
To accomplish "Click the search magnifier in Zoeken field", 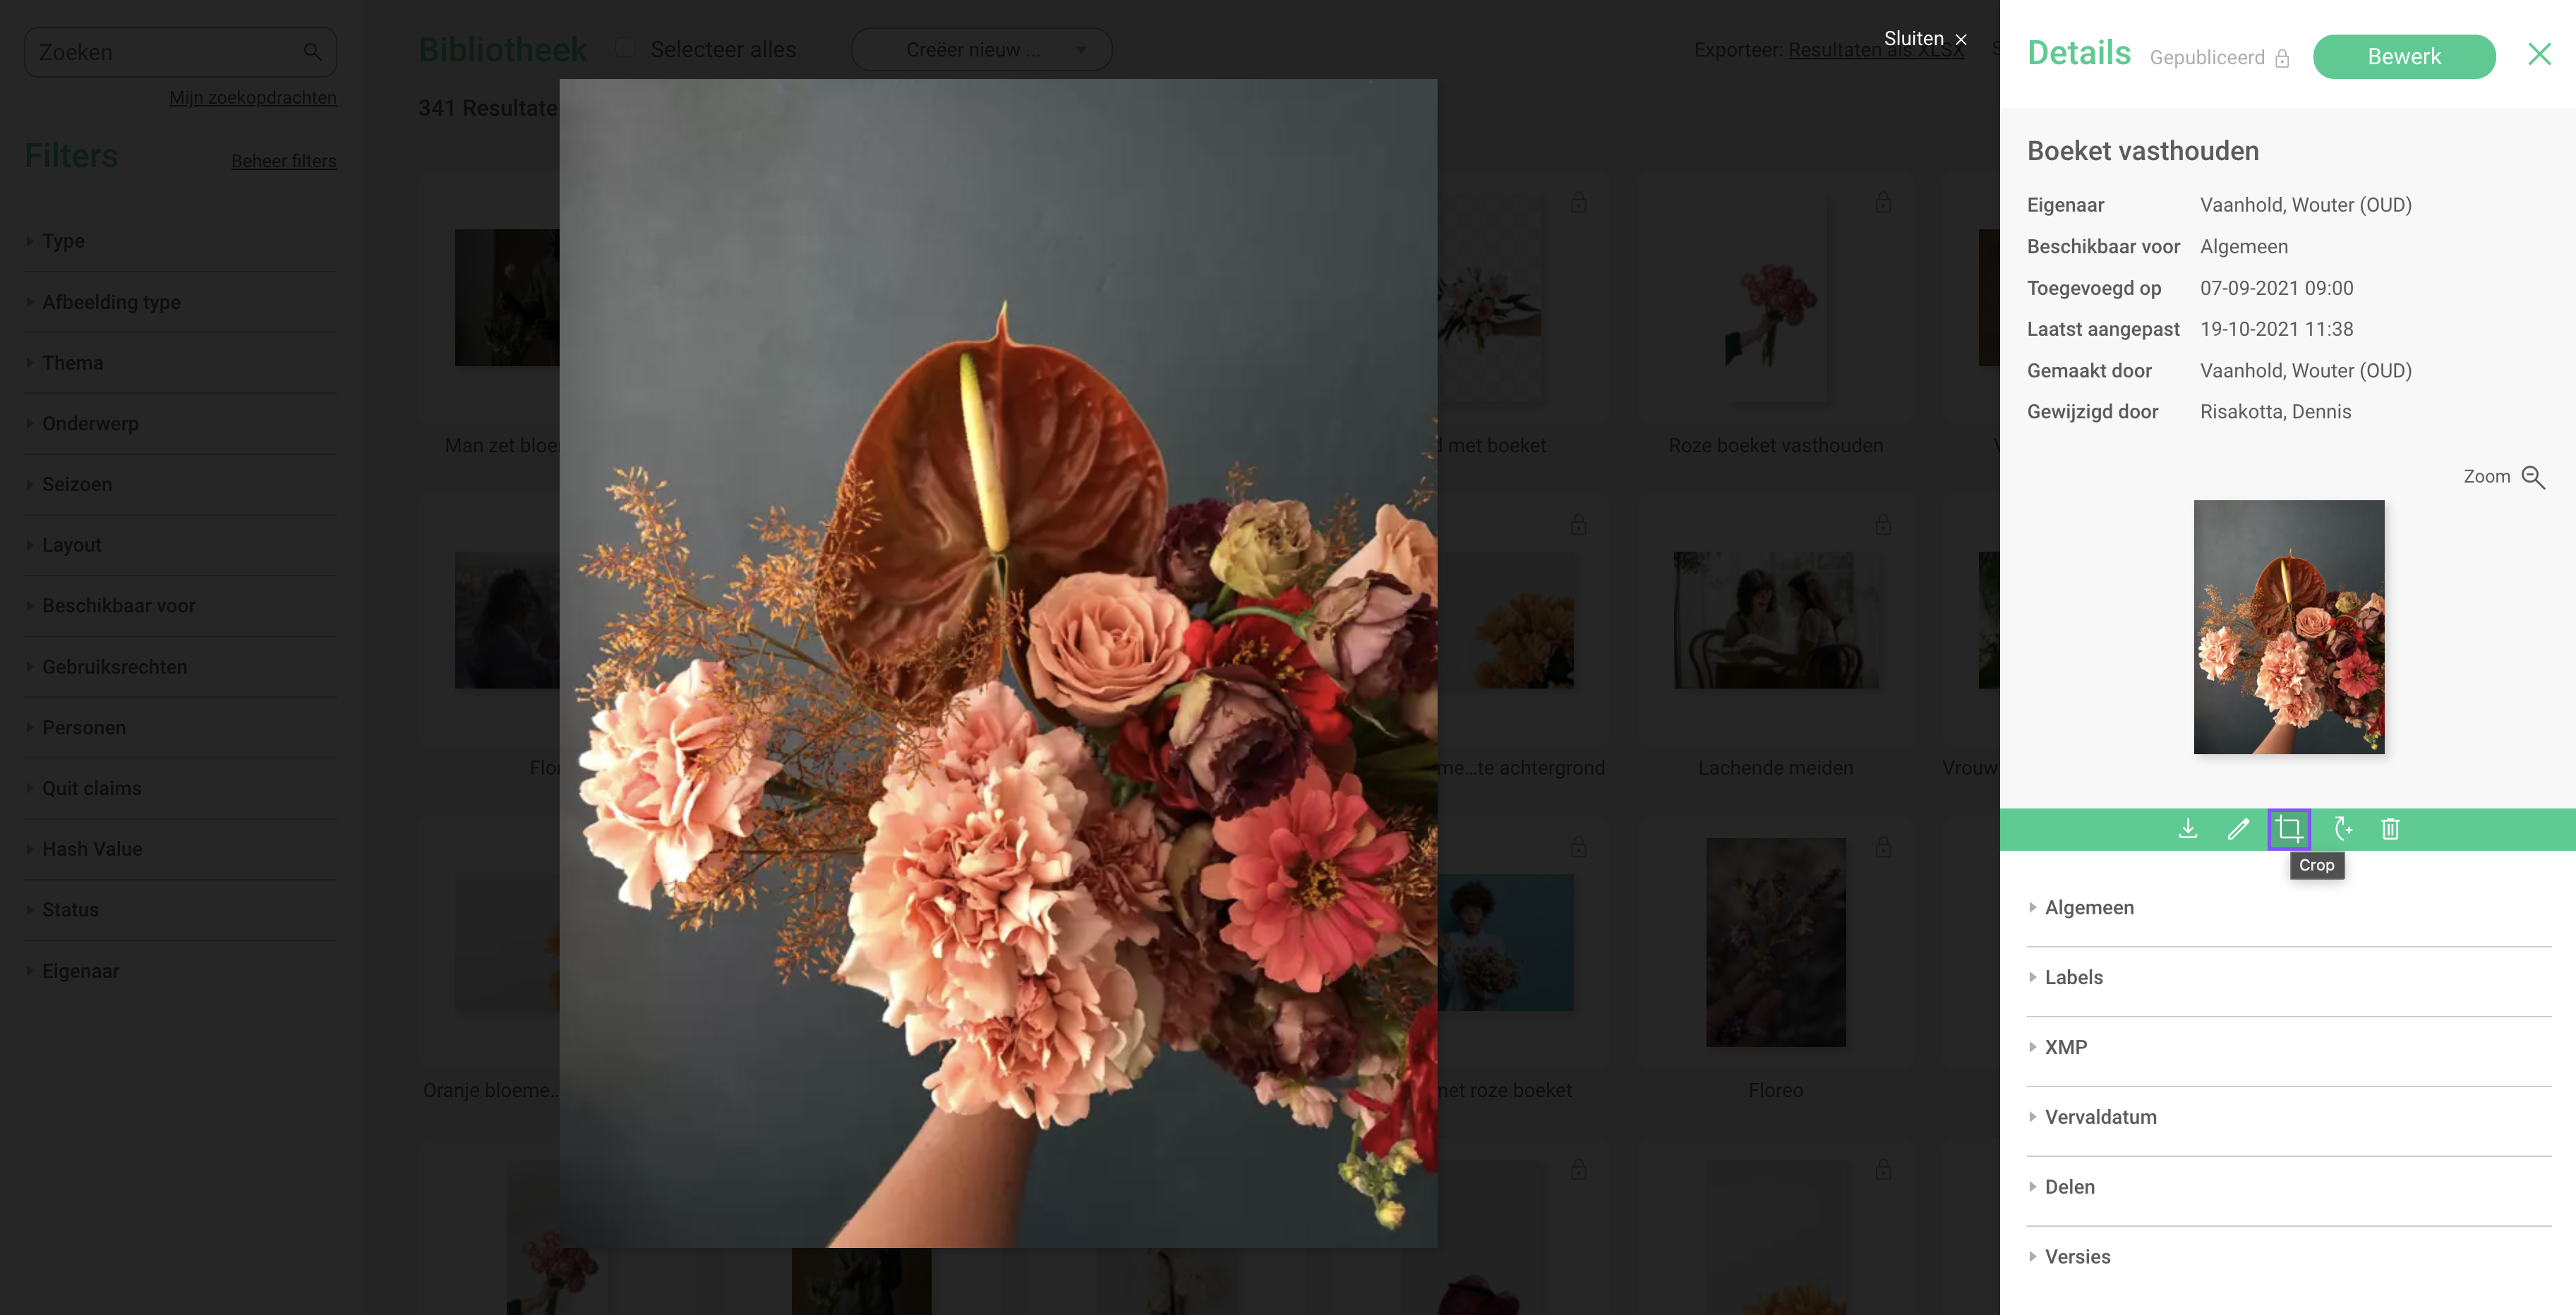I will point(312,52).
